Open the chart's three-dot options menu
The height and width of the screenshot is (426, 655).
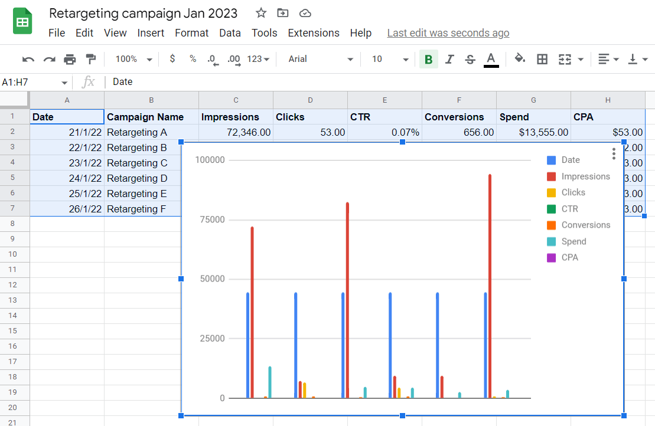point(614,153)
